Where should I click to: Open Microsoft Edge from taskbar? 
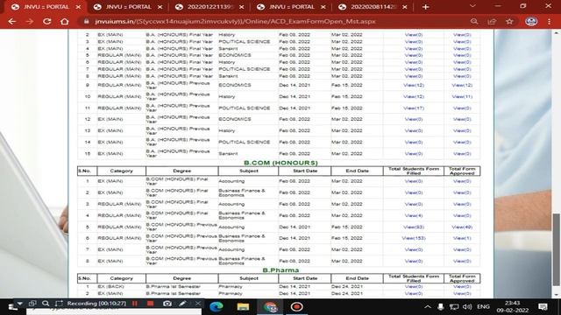point(217,307)
